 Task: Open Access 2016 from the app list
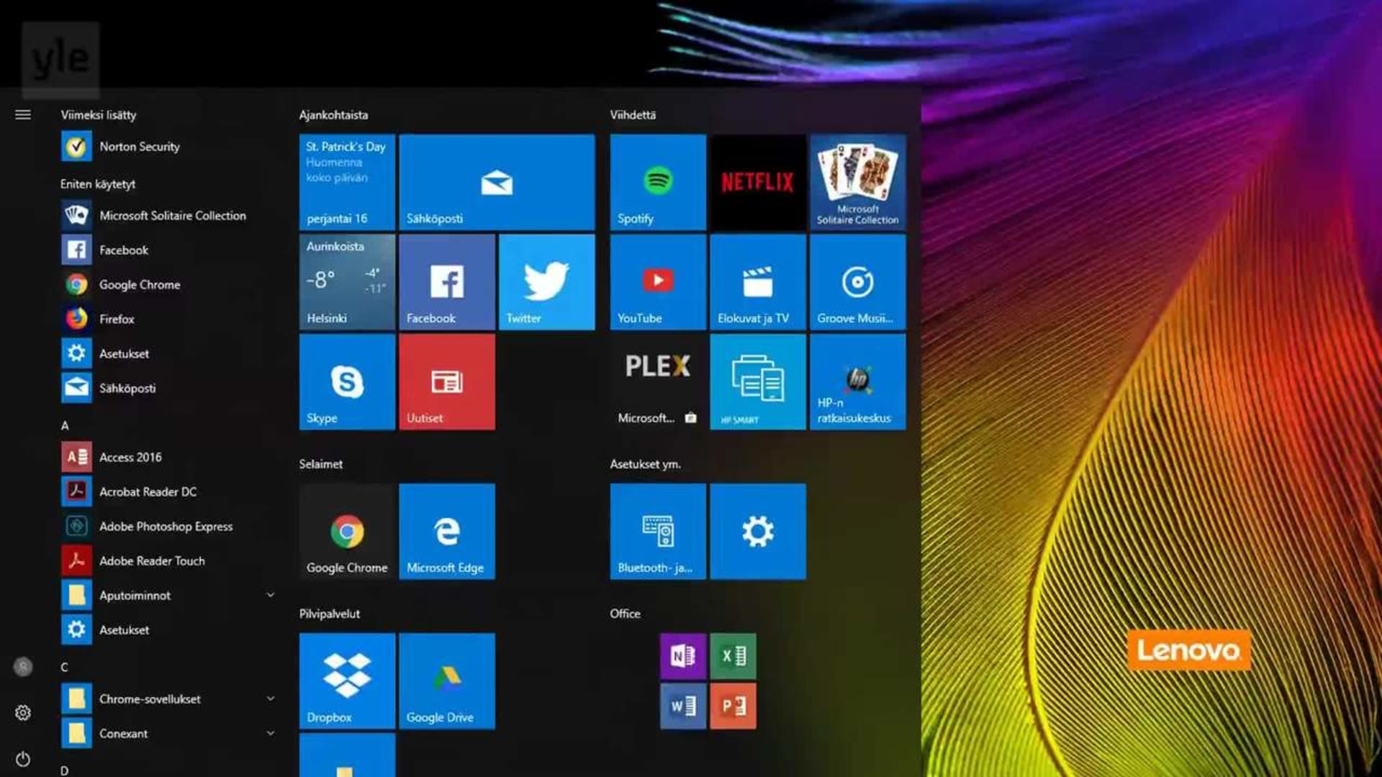click(x=130, y=457)
